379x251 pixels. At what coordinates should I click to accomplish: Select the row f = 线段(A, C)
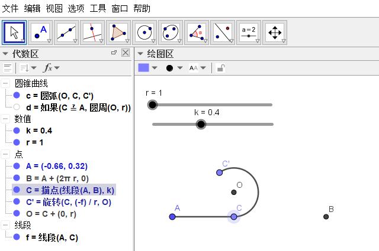[52, 237]
